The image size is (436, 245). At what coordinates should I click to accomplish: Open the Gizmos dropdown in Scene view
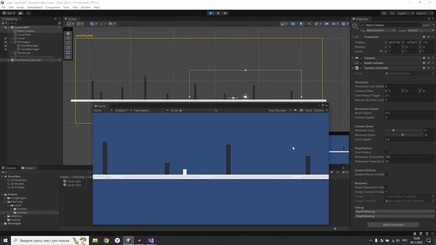coord(344,24)
